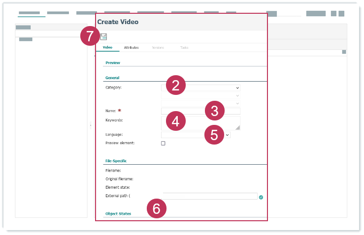Image resolution: width=364 pixels, height=235 pixels.
Task: Click the teal validate icon beside External path
Action: [x=261, y=197]
